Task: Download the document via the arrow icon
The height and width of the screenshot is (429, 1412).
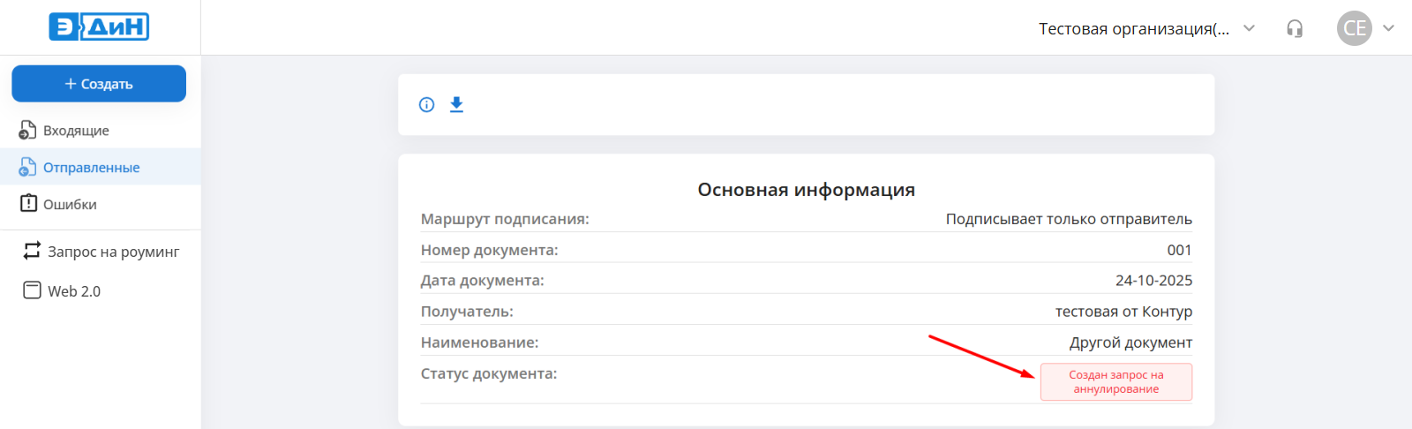Action: (456, 105)
